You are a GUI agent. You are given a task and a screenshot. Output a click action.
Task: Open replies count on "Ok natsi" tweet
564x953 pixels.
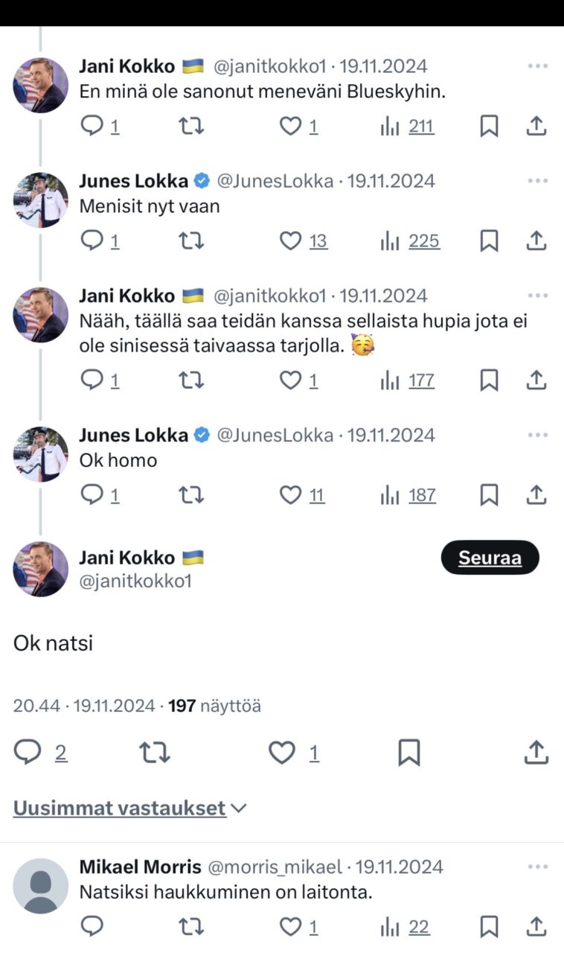pyautogui.click(x=60, y=753)
